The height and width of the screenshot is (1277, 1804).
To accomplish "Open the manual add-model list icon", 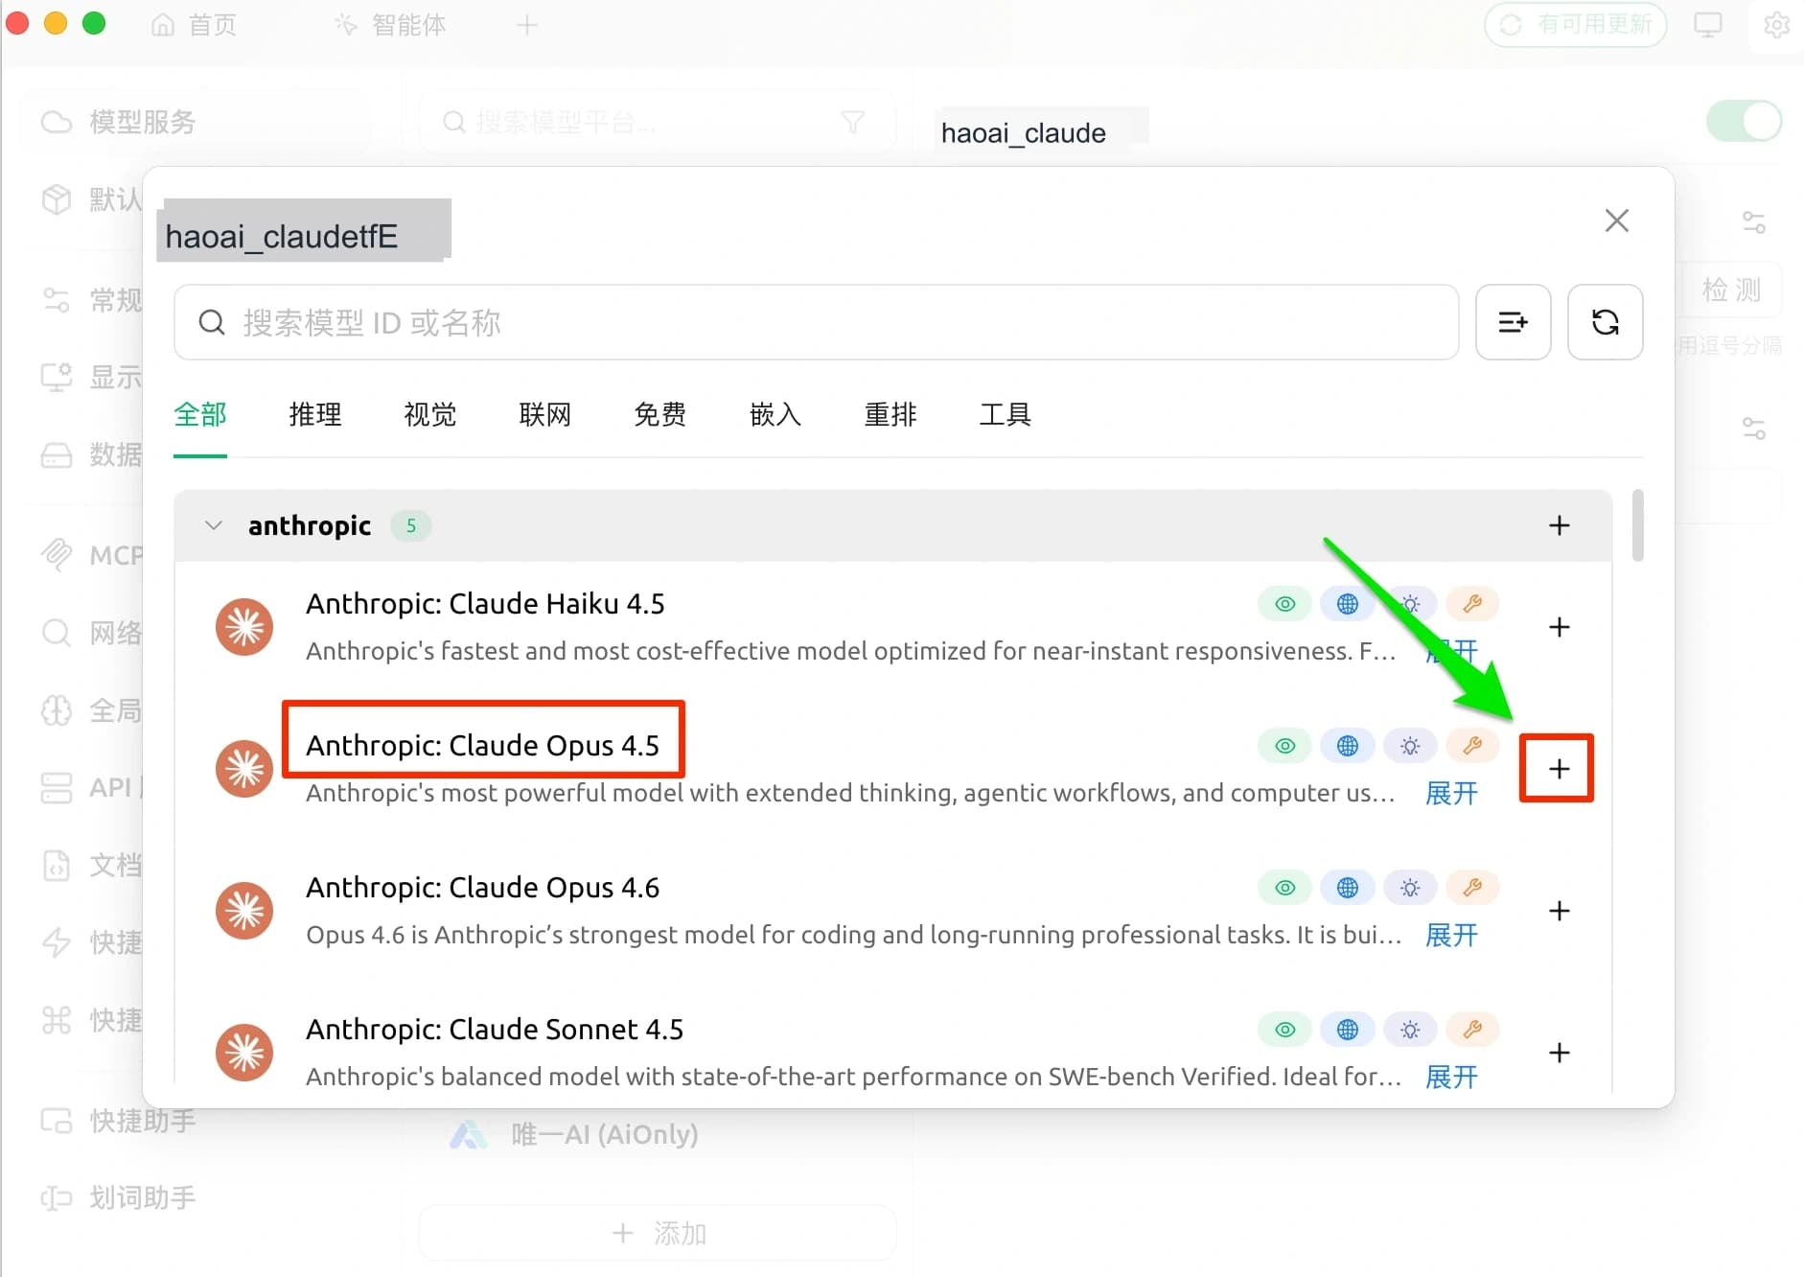I will [x=1513, y=322].
